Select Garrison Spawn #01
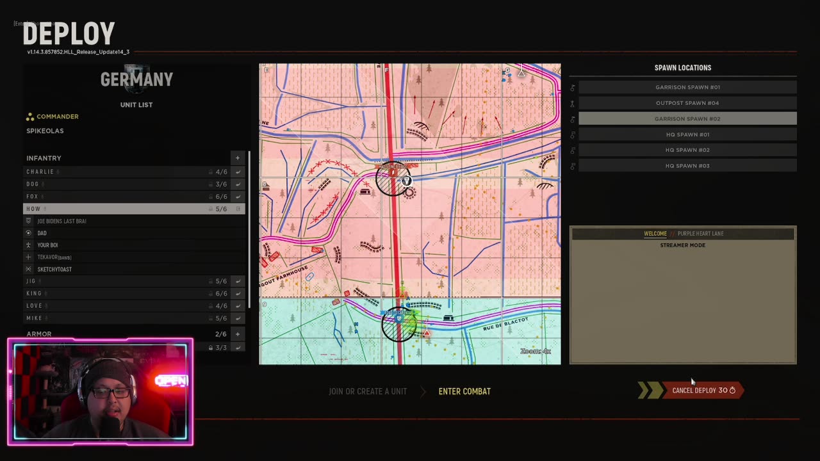Viewport: 820px width, 461px height. pos(687,87)
